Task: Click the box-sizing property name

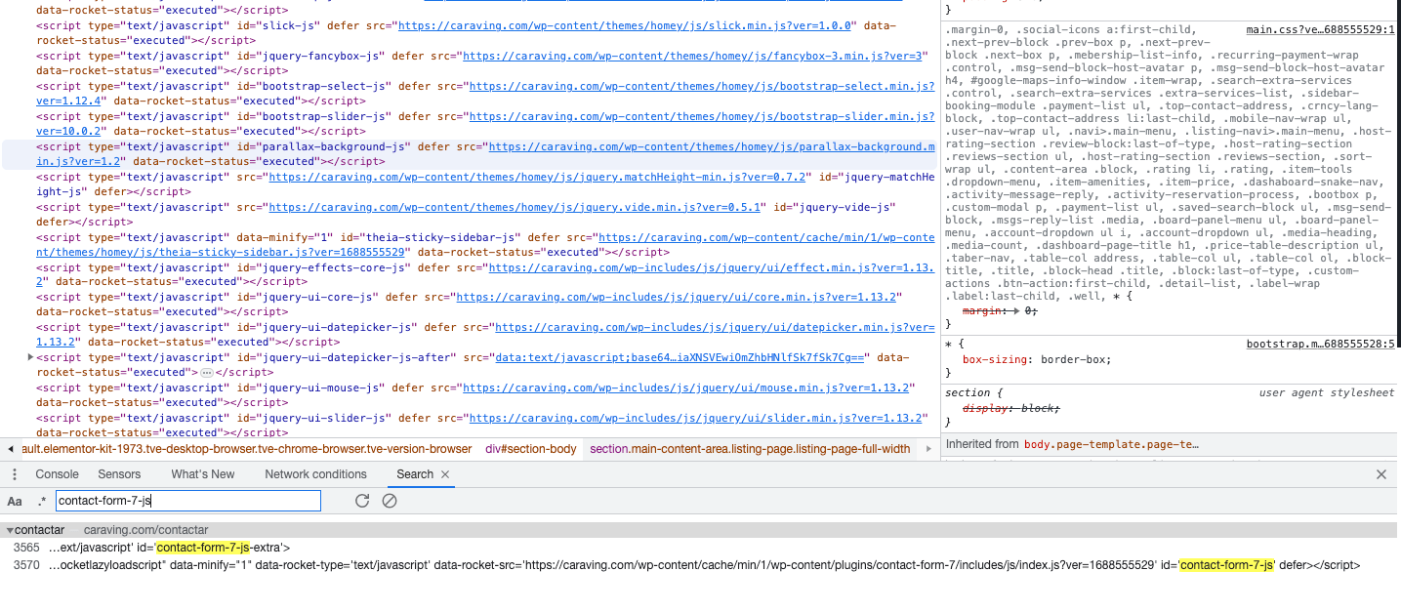Action: 994,359
